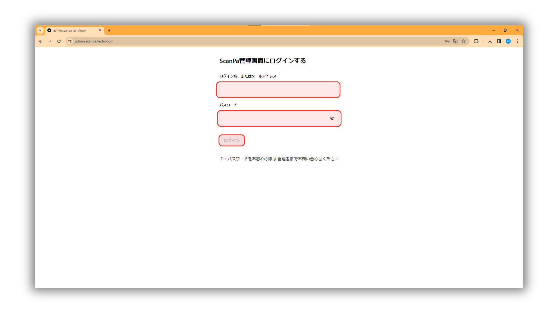Expand the tab search dropdown
The image size is (558, 313).
tap(40, 30)
